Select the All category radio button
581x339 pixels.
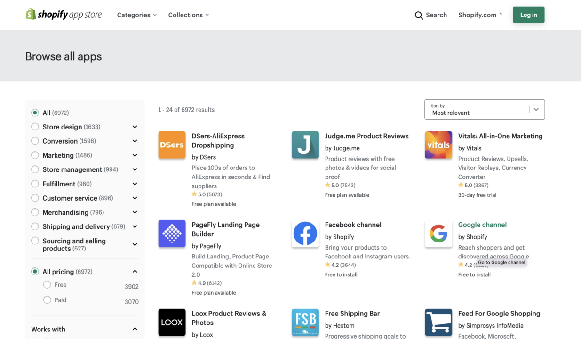click(x=35, y=113)
